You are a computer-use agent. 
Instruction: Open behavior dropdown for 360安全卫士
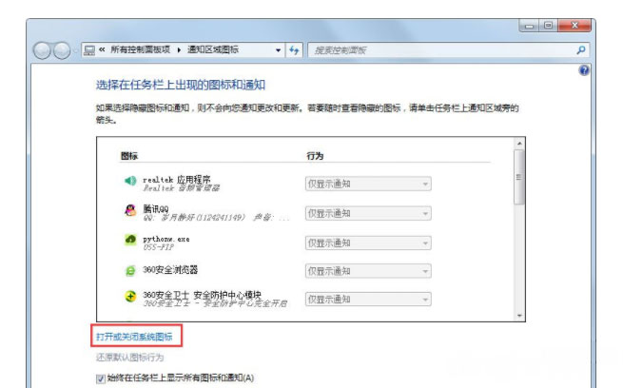click(x=368, y=299)
